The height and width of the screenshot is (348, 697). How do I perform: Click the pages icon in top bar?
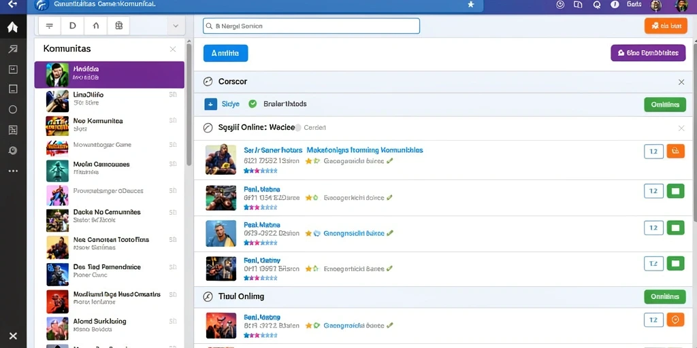tap(578, 5)
